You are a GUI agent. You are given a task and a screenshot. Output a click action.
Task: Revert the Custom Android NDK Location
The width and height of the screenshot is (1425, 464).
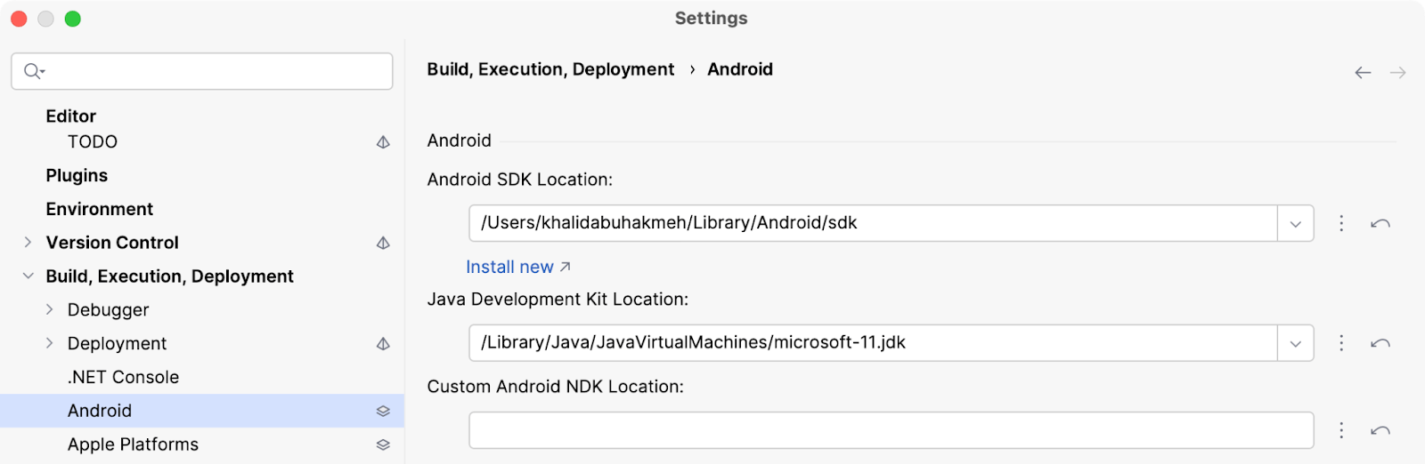1380,430
